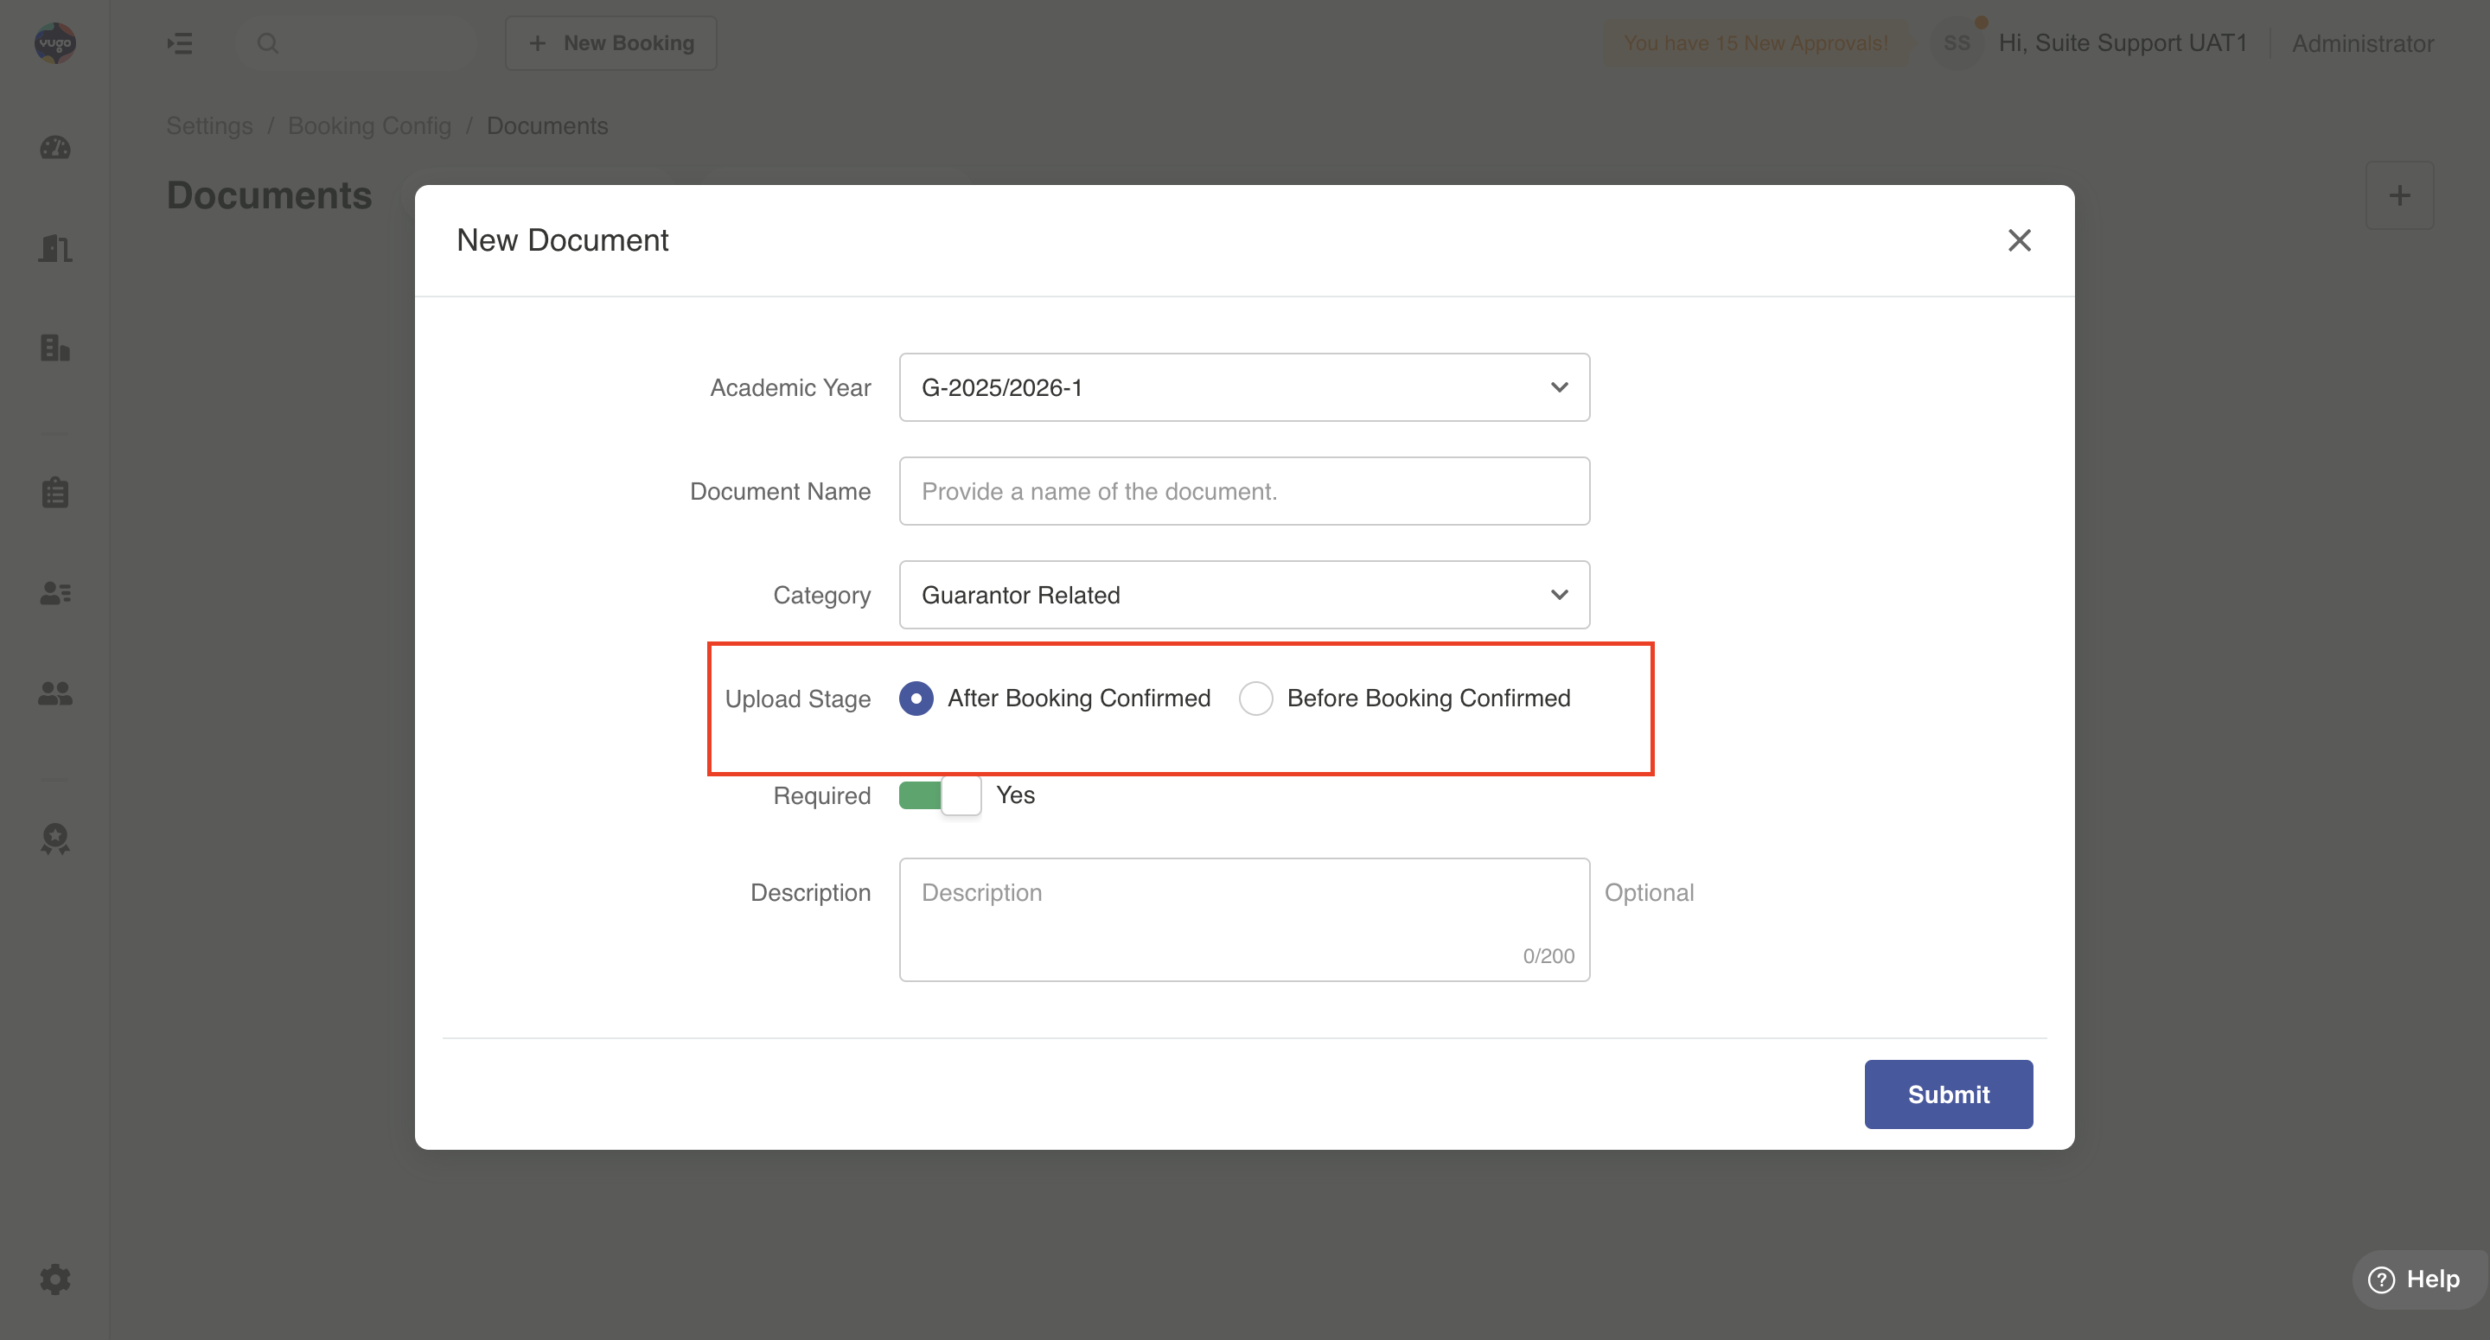Select After Booking Confirmed radio option
The image size is (2490, 1340).
pyautogui.click(x=916, y=698)
